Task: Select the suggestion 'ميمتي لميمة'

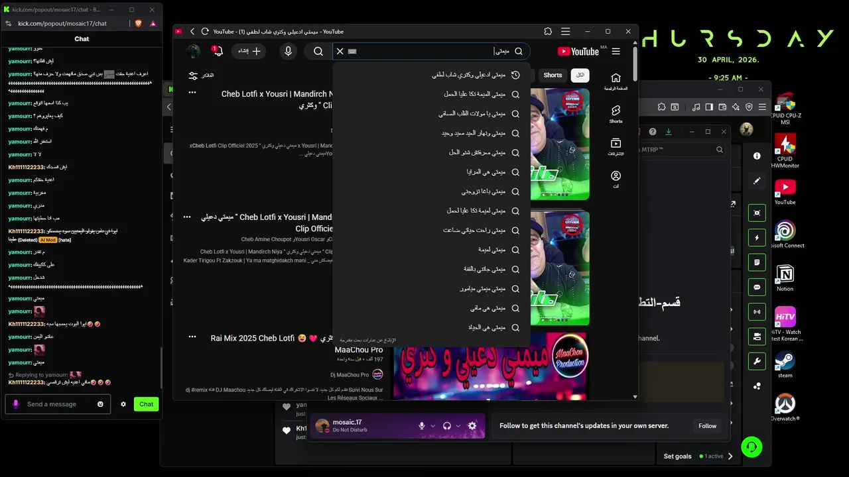Action: point(431,250)
